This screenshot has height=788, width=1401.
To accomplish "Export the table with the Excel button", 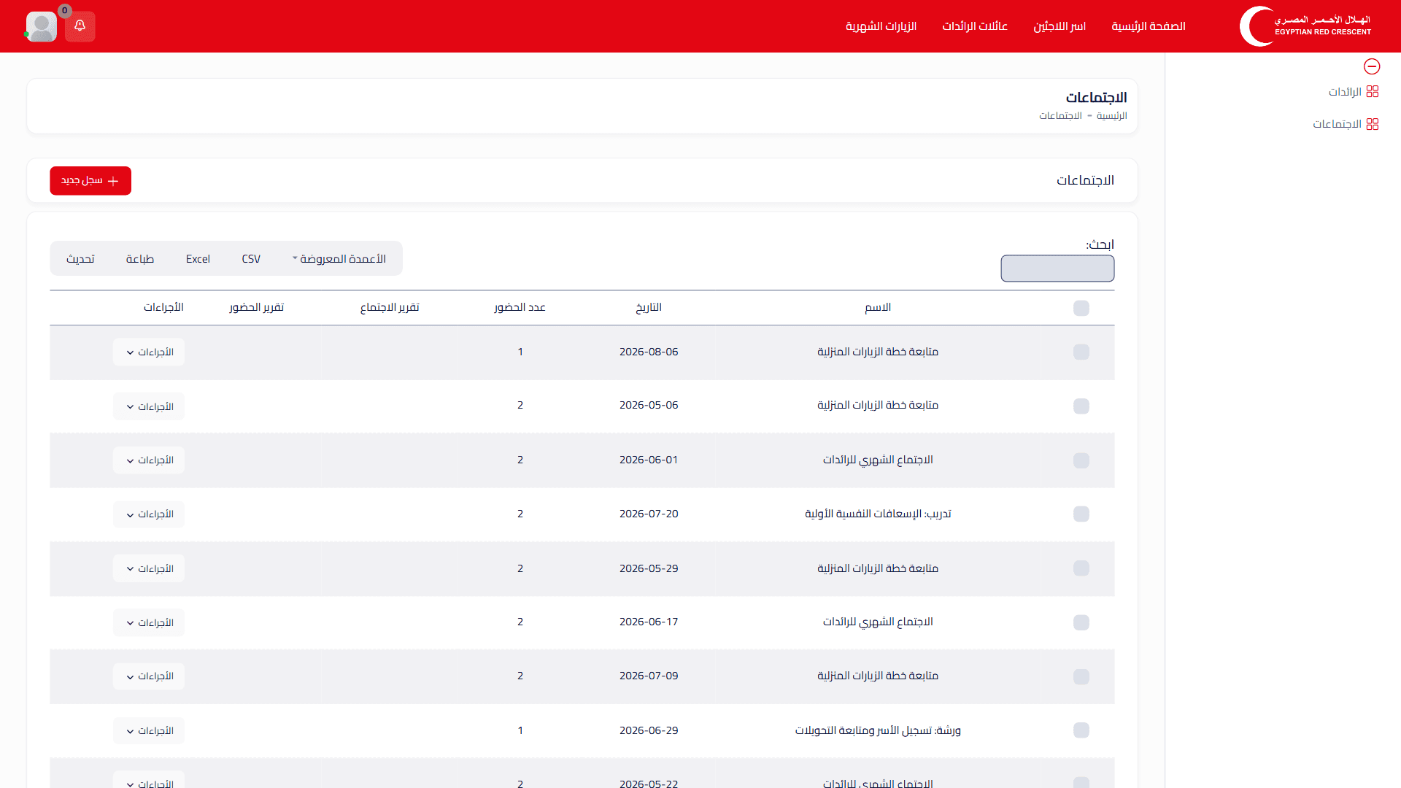I will [198, 259].
